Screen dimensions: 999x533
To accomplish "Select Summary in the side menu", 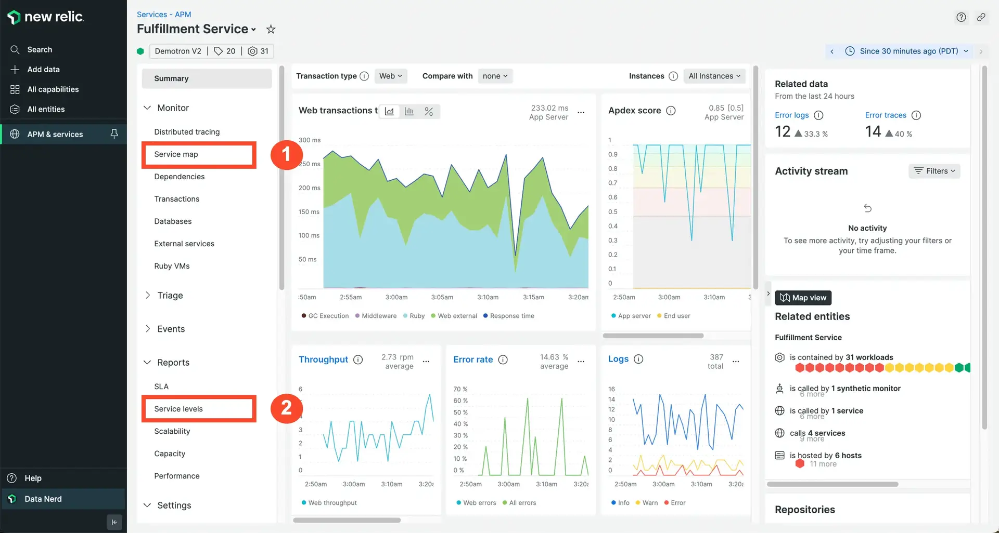I will 207,78.
